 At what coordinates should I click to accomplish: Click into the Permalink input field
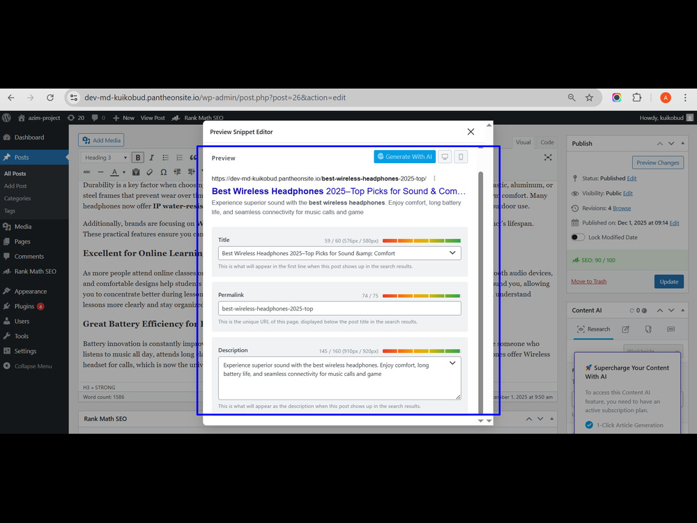point(339,308)
